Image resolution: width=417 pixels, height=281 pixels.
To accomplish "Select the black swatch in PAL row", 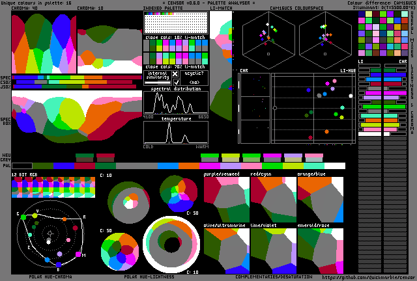I will [22, 166].
